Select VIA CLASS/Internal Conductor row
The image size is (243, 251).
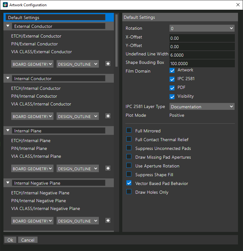[41, 104]
